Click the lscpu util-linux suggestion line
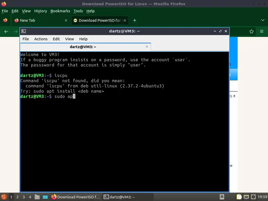This screenshot has width=268, height=201. coord(95,86)
